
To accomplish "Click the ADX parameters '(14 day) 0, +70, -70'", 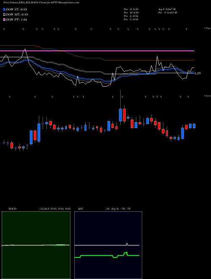I will (118, 209).
